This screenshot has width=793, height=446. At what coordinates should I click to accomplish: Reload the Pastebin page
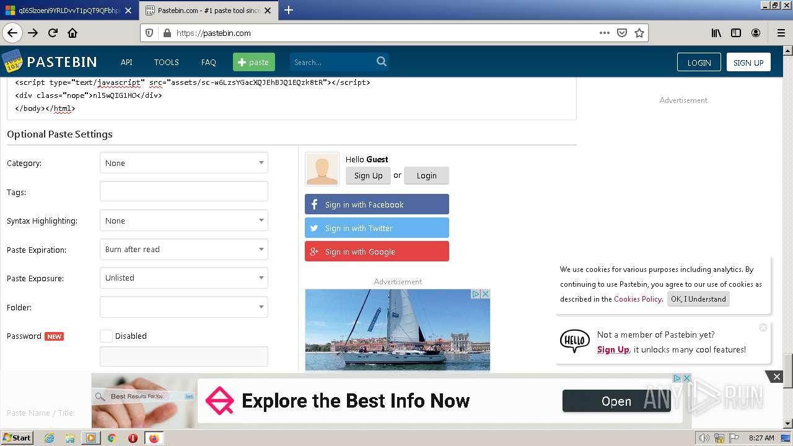pos(53,33)
